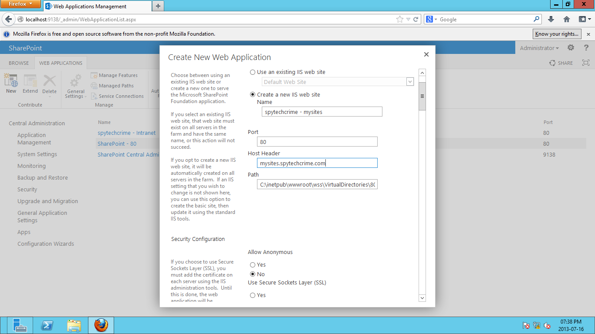Open Monitoring in left navigation
This screenshot has width=595, height=334.
pyautogui.click(x=31, y=166)
